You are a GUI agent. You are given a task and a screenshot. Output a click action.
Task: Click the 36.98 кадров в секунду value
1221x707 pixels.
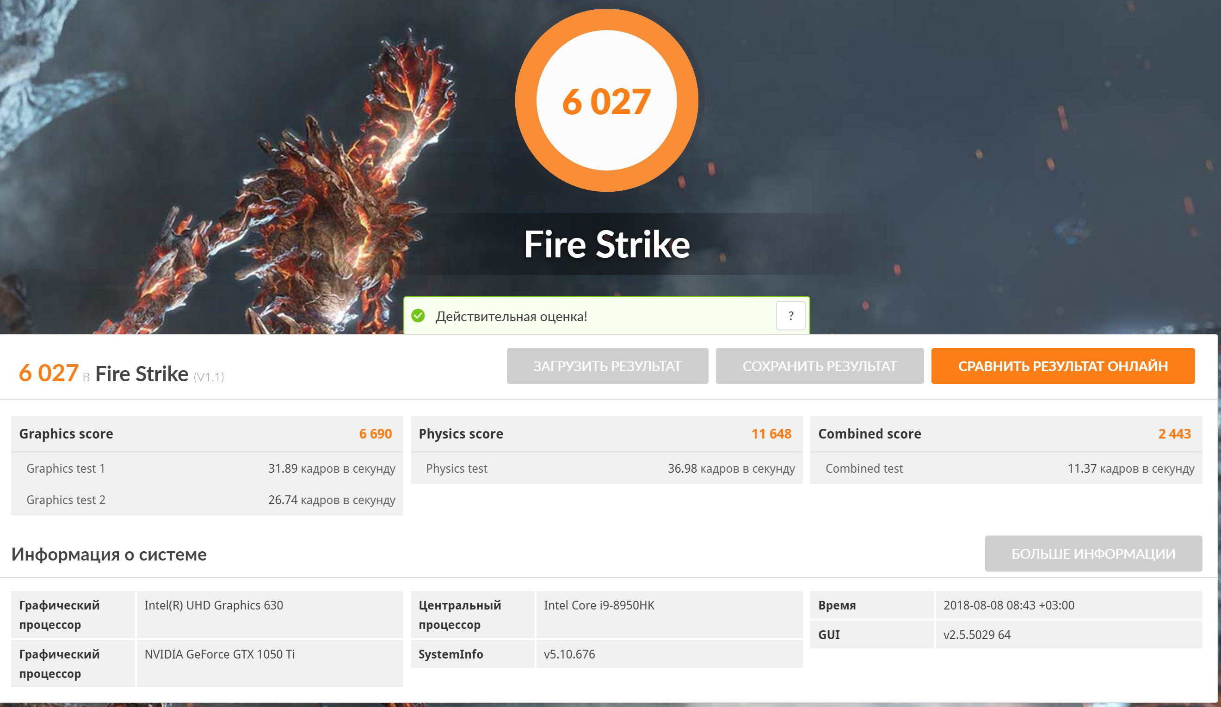click(x=731, y=469)
